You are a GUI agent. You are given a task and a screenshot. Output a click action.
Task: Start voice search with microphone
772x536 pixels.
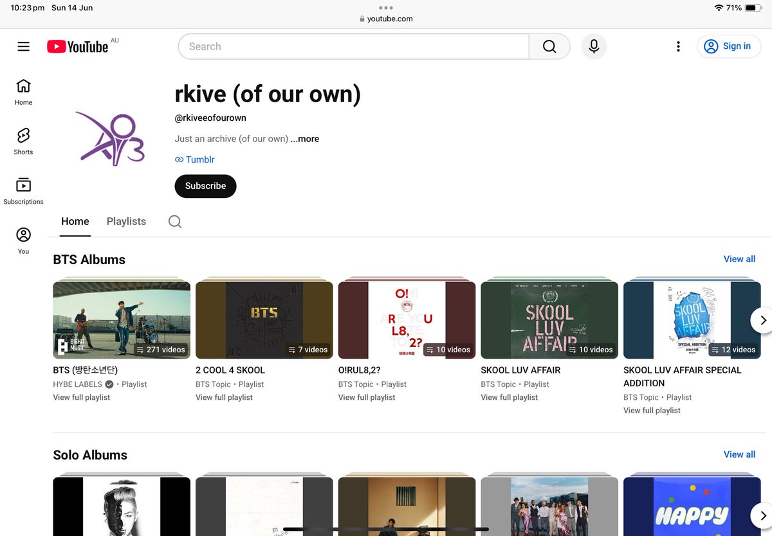[x=594, y=46]
